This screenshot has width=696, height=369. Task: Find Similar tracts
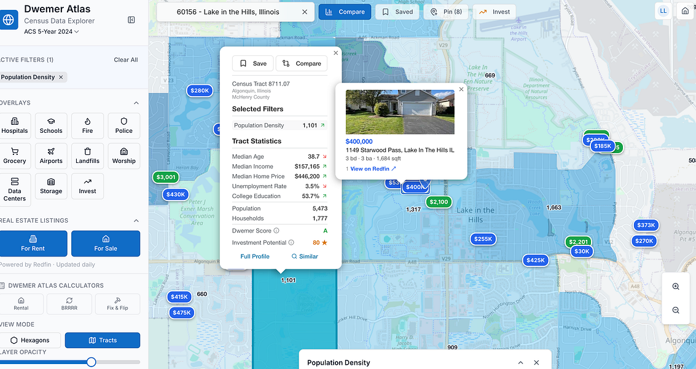pos(305,256)
